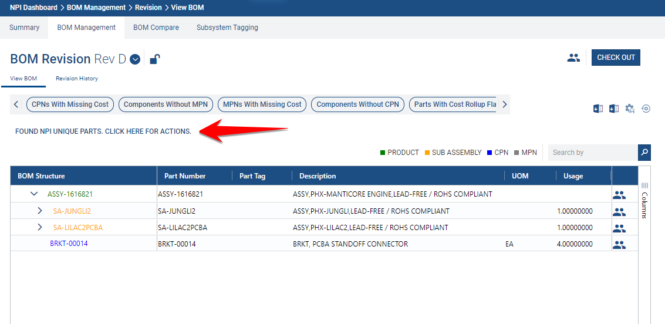The height and width of the screenshot is (324, 665).
Task: Click the unlocked padlock icon
Action: click(155, 59)
